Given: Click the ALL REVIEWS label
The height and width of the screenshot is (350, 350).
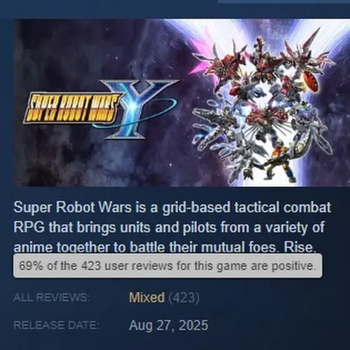Looking at the screenshot, I should pos(51,297).
